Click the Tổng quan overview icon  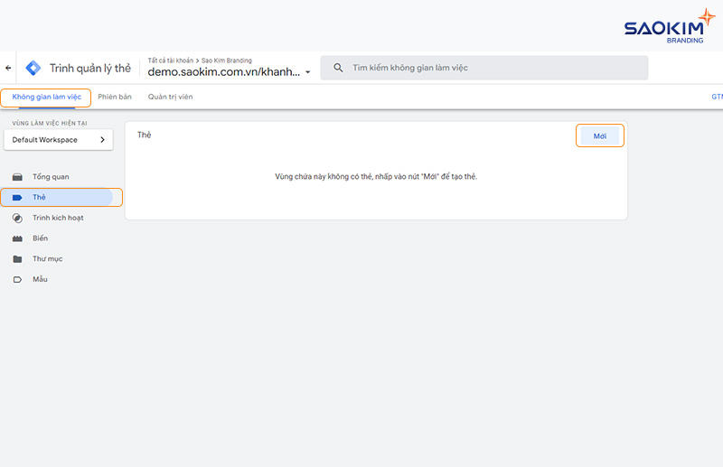17,177
